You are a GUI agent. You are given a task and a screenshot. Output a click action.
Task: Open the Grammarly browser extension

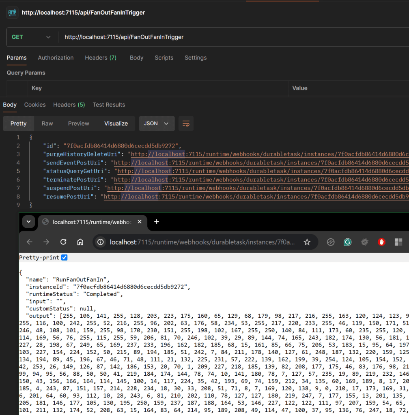[x=347, y=242]
